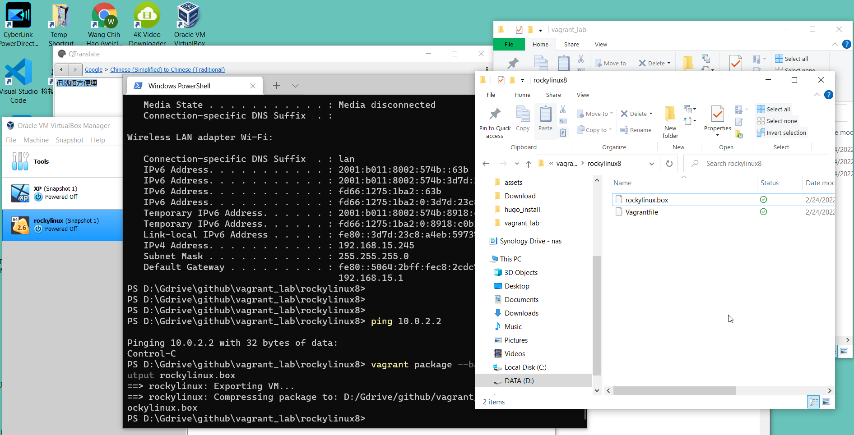The image size is (854, 435).
Task: Click the History icon in rockylinux8 Open group
Action: (739, 134)
